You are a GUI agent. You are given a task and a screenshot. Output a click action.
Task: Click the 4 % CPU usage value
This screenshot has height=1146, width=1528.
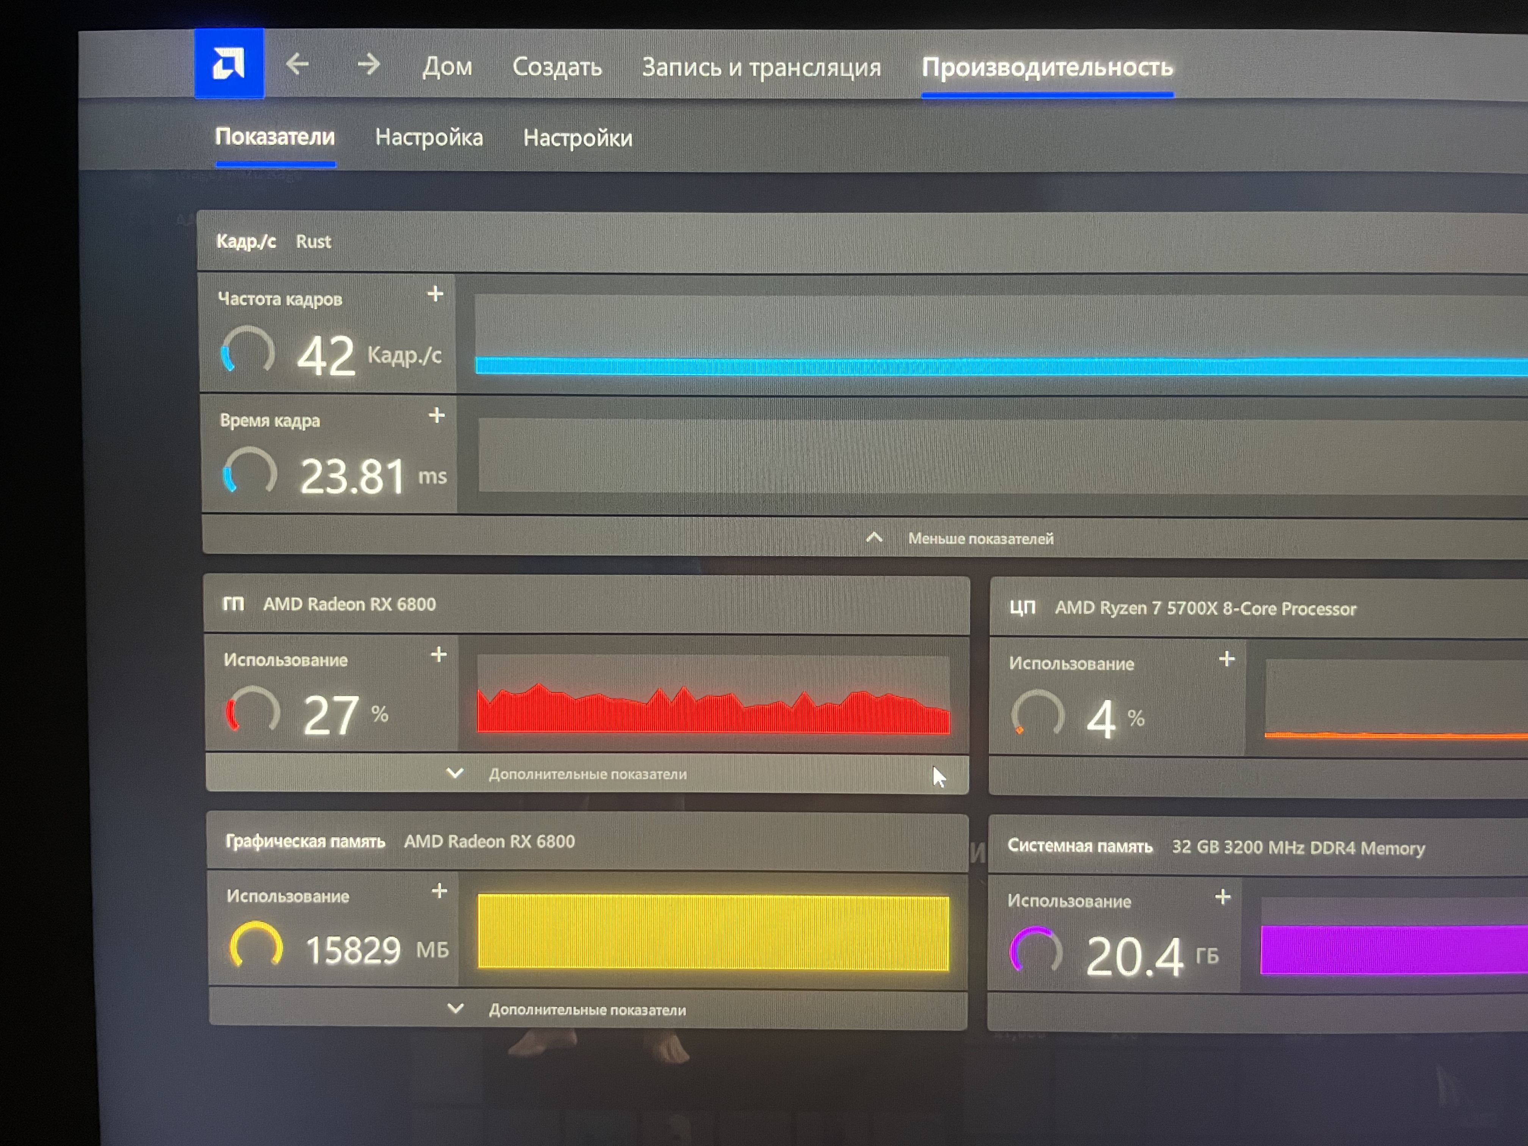(x=1116, y=719)
